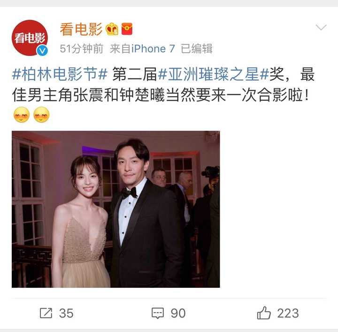Tap the repost share icon

(46, 313)
